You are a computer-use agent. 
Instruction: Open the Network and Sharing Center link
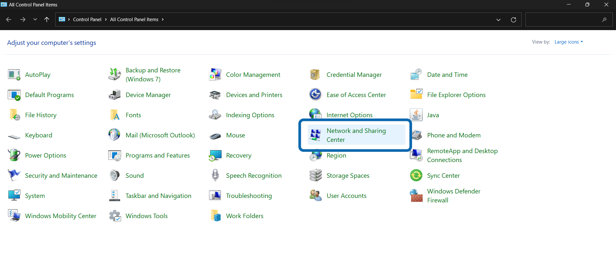(x=356, y=135)
